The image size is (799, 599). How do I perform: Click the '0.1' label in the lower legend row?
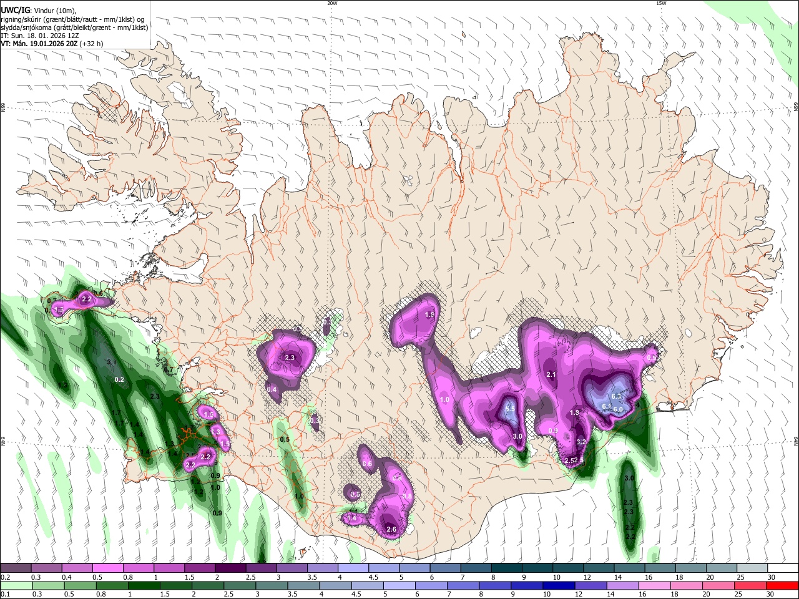tap(6, 595)
